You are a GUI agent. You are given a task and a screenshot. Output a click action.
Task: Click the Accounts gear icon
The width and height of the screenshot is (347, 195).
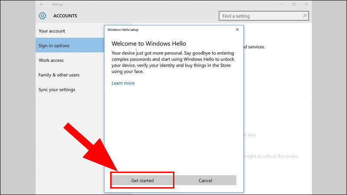pyautogui.click(x=43, y=16)
